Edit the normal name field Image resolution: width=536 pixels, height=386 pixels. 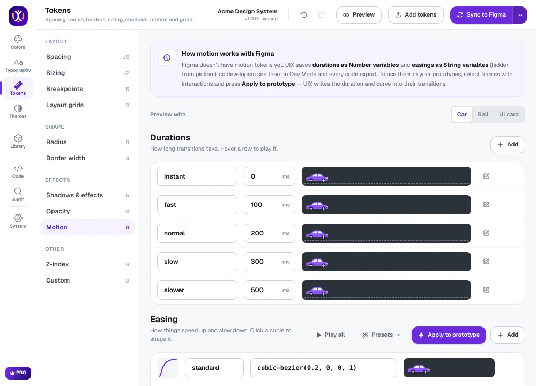pos(197,233)
